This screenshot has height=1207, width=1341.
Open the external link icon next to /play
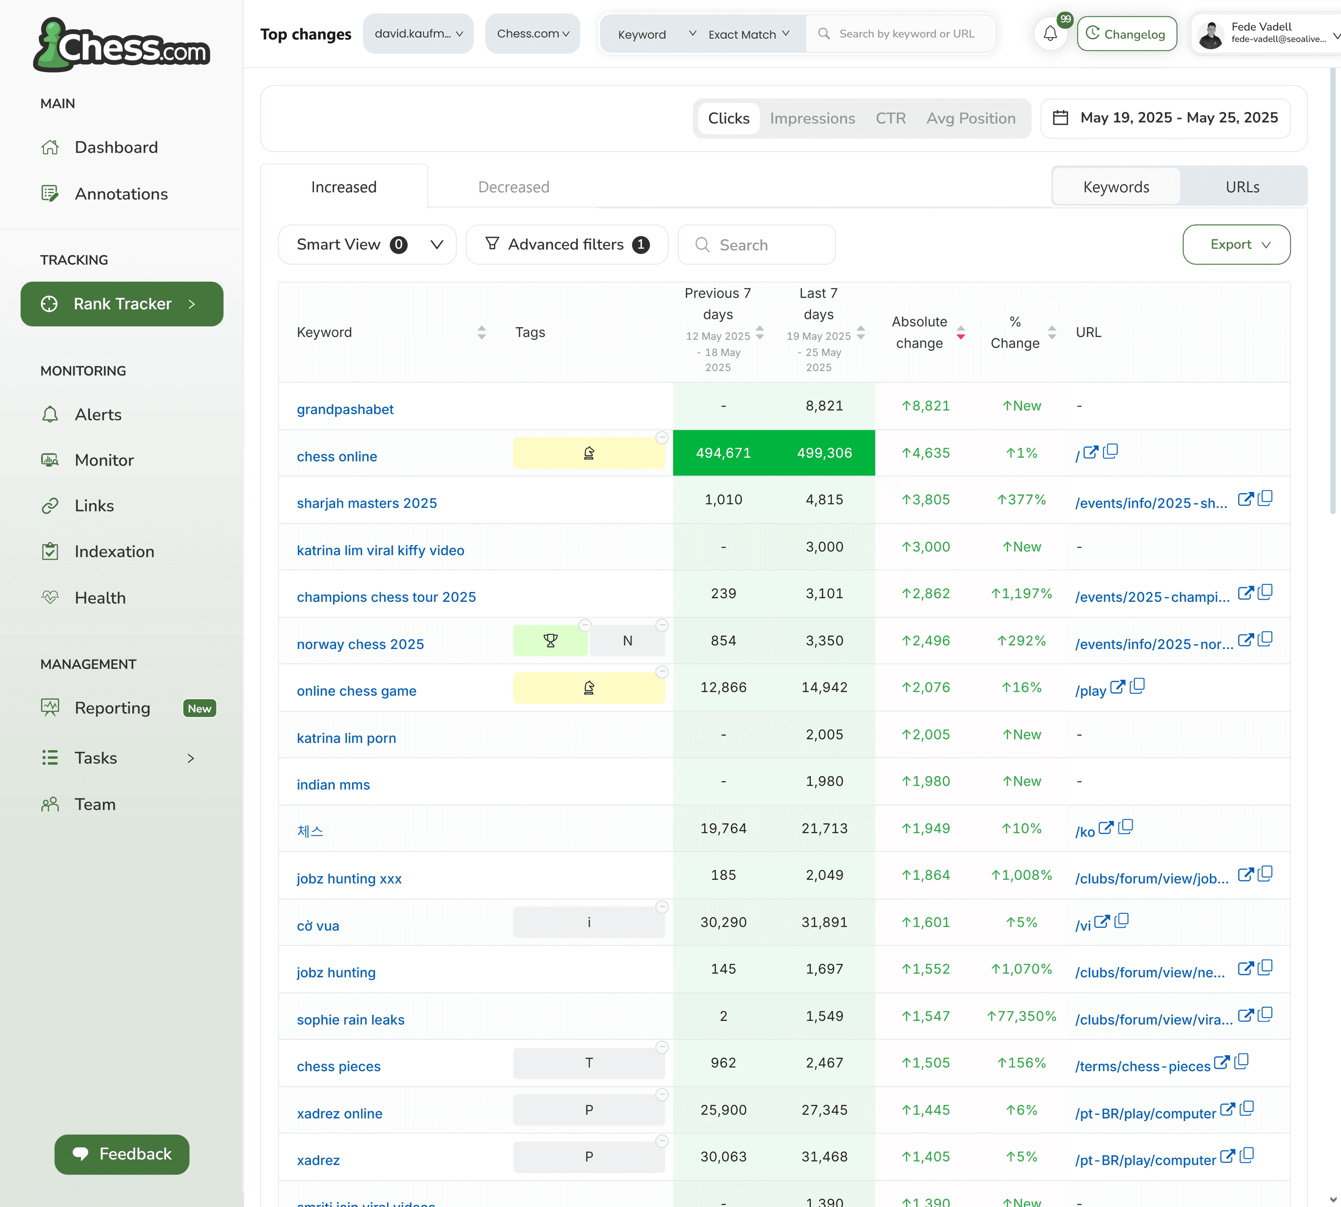[1118, 687]
